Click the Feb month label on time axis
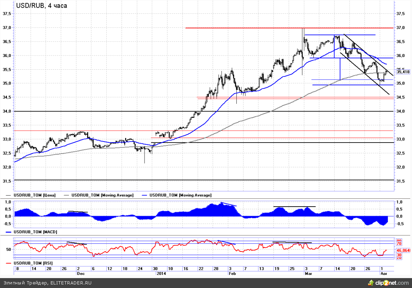This screenshot has height=288, width=412. click(232, 273)
